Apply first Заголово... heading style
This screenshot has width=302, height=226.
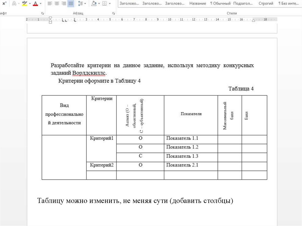[129, 4]
